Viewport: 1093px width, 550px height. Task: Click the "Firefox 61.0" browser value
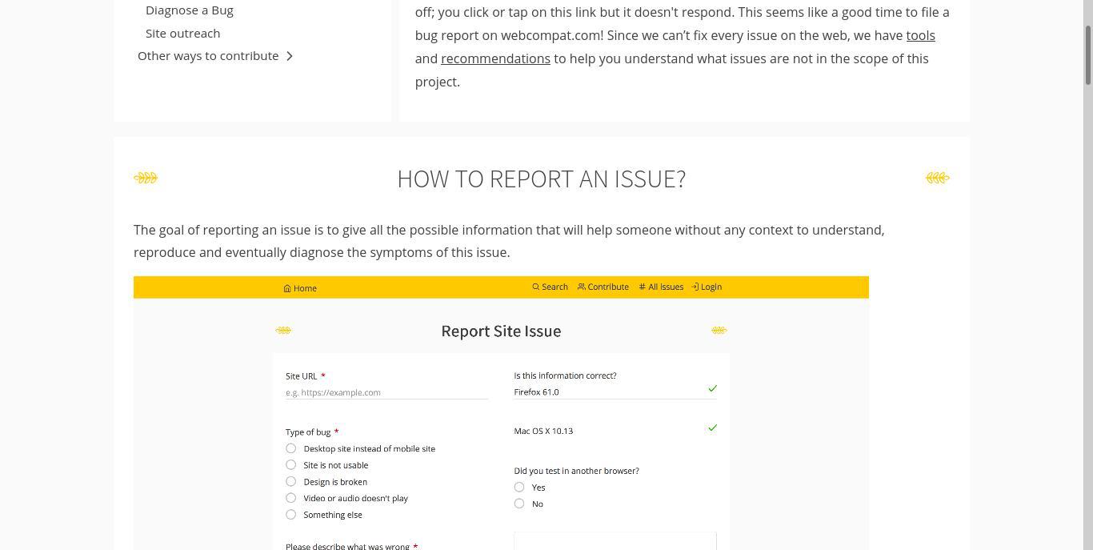click(536, 392)
